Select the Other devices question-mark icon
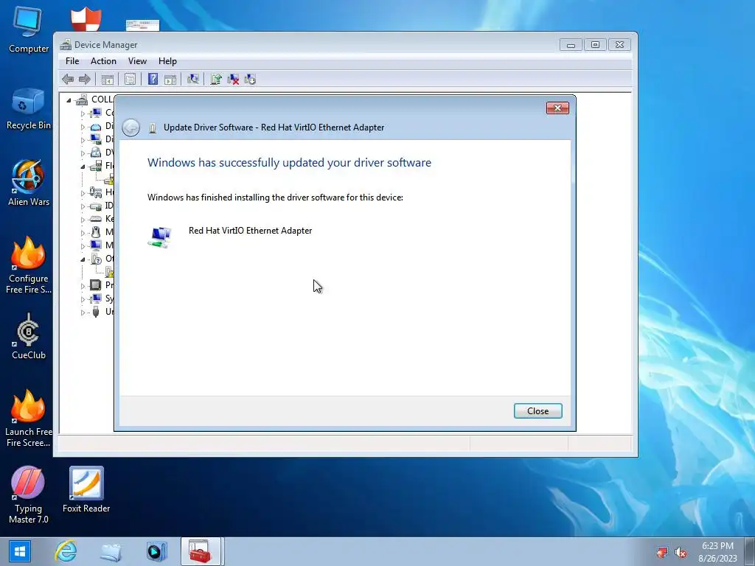 coord(96,259)
